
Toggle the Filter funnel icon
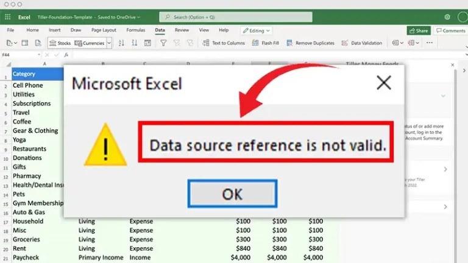163,43
